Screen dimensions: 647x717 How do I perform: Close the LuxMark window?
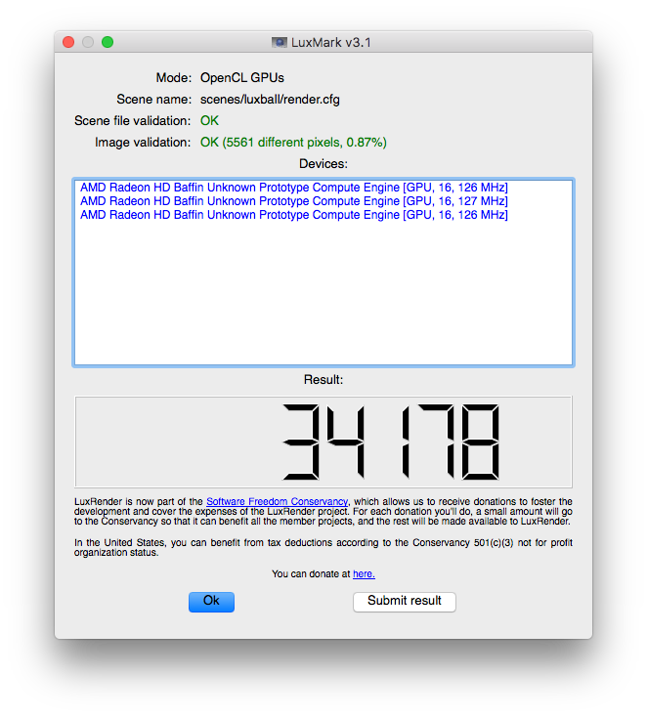point(68,42)
